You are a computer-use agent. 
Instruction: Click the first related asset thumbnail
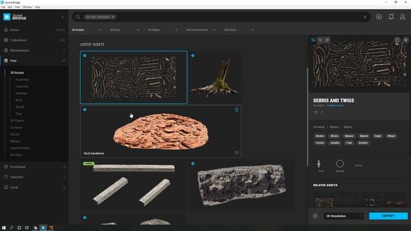[x=324, y=200]
